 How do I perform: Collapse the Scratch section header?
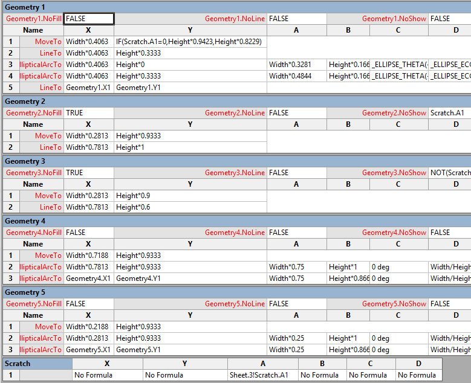[x=17, y=364]
